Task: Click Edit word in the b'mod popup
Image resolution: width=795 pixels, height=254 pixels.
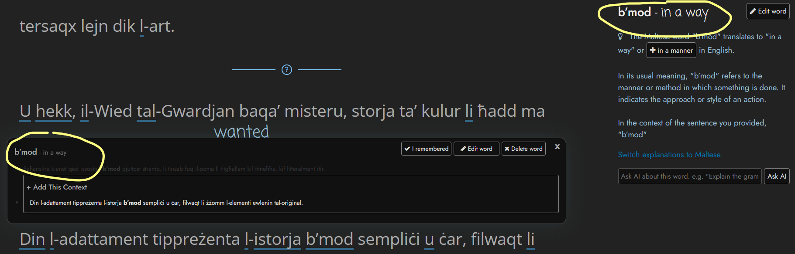Action: (x=476, y=149)
